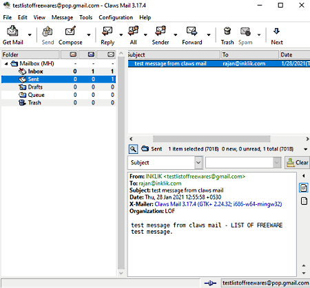Screen dimensions: 310x288
Task: Open Compose dropdown arrow
Action: coord(89,35)
